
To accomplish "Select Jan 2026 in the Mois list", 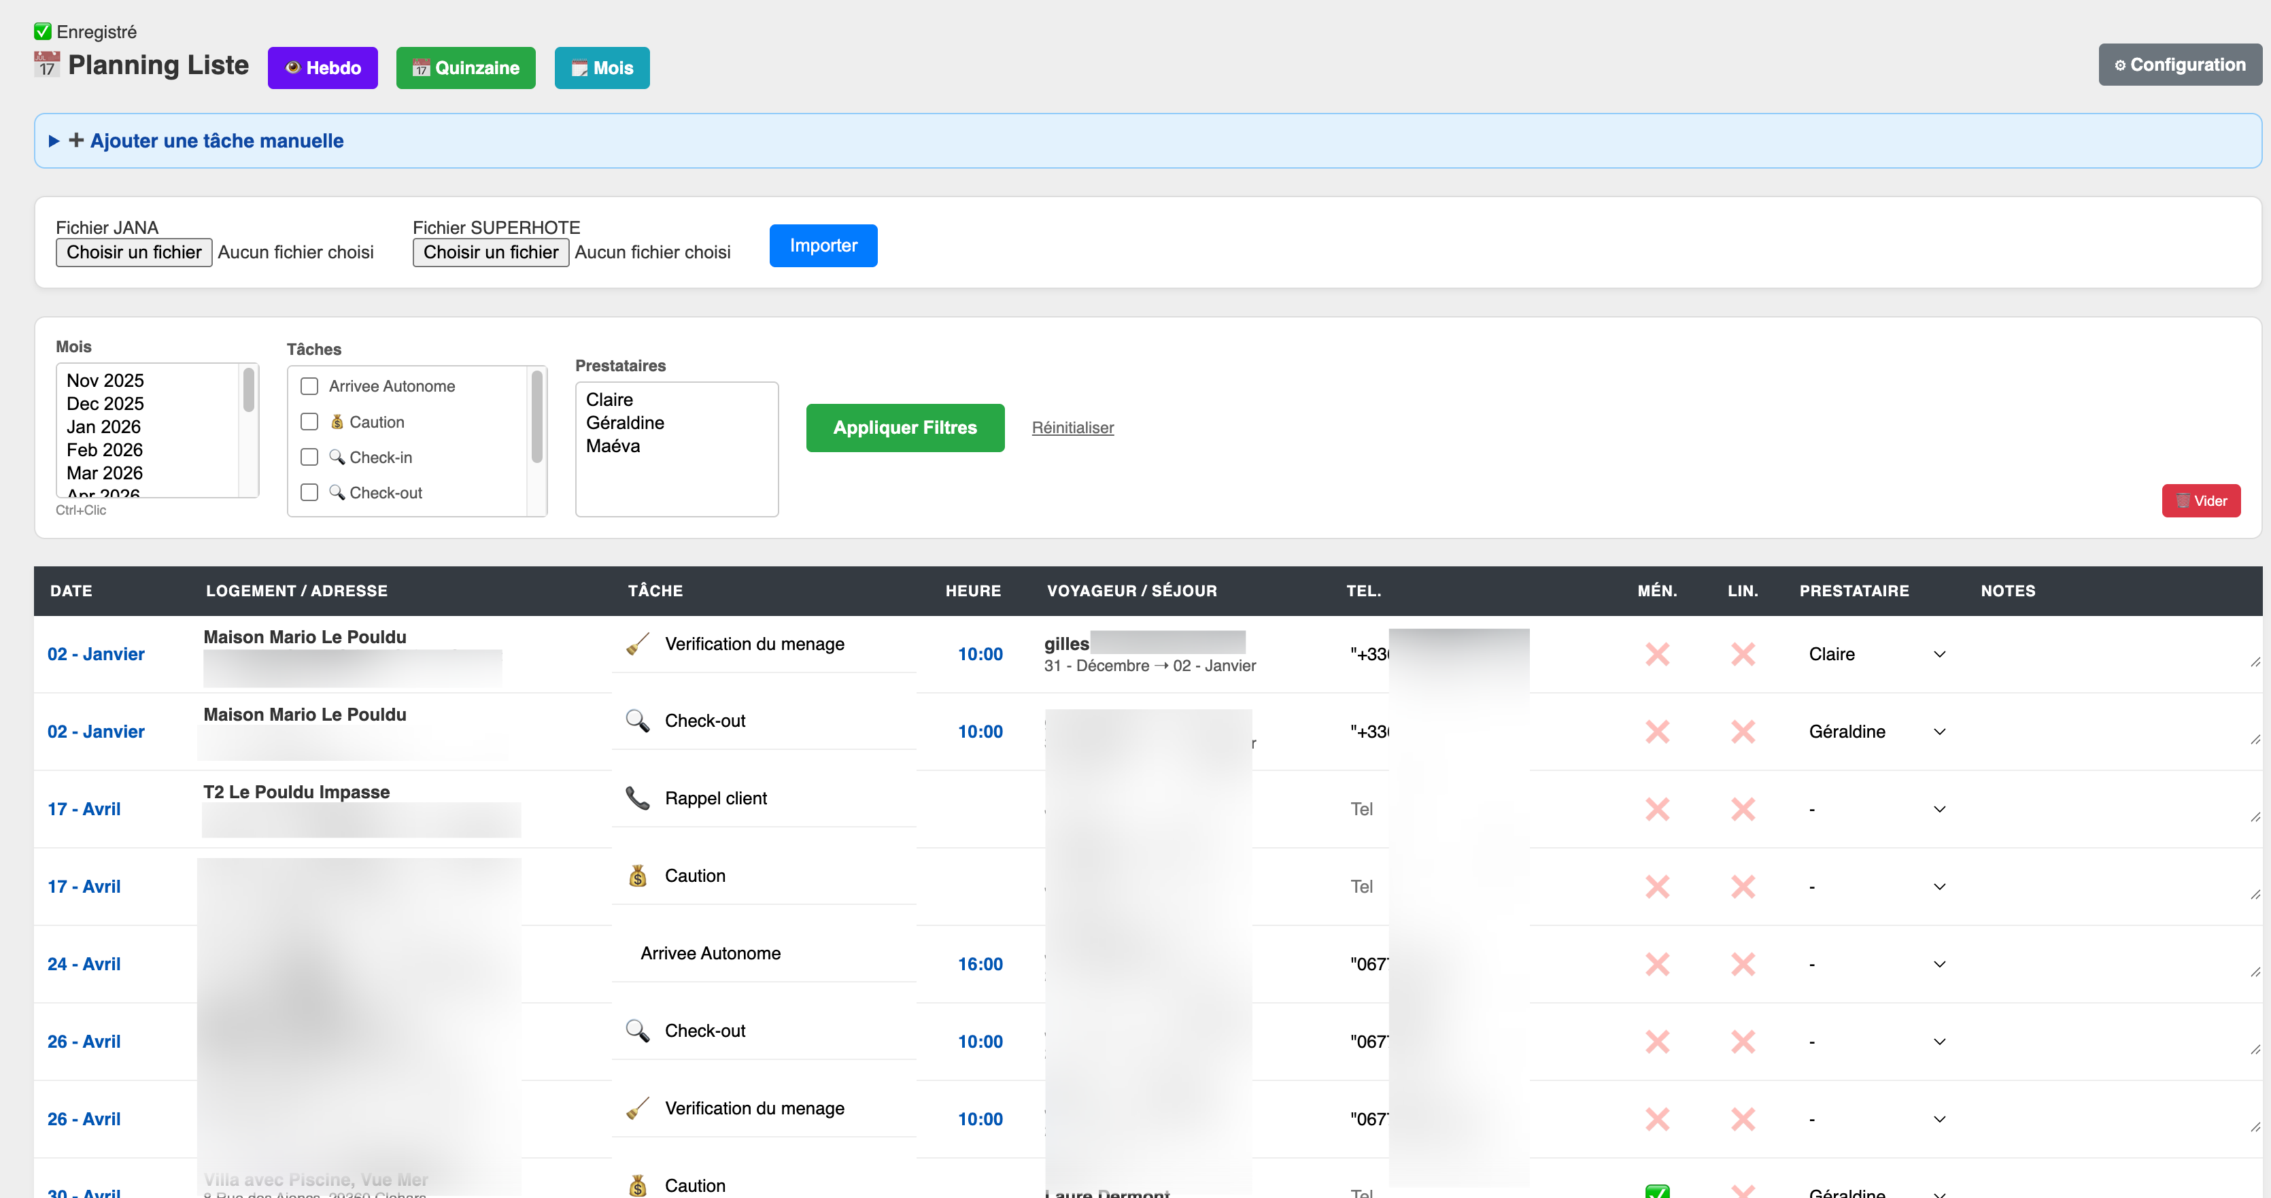I will pos(104,427).
